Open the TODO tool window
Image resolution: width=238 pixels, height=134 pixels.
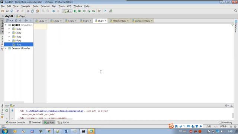(x=63, y=122)
